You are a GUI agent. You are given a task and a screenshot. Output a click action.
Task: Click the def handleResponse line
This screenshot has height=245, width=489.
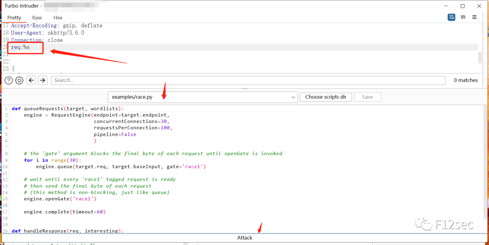67,231
